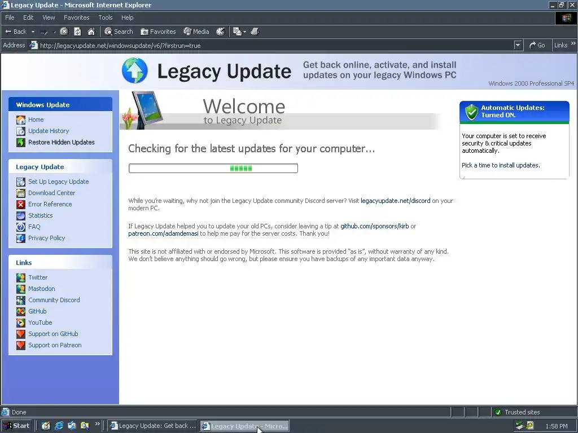Switch to 'Legacy Update: Get back' taskbar window
Viewport: 578px width, 433px height.
(x=153, y=426)
